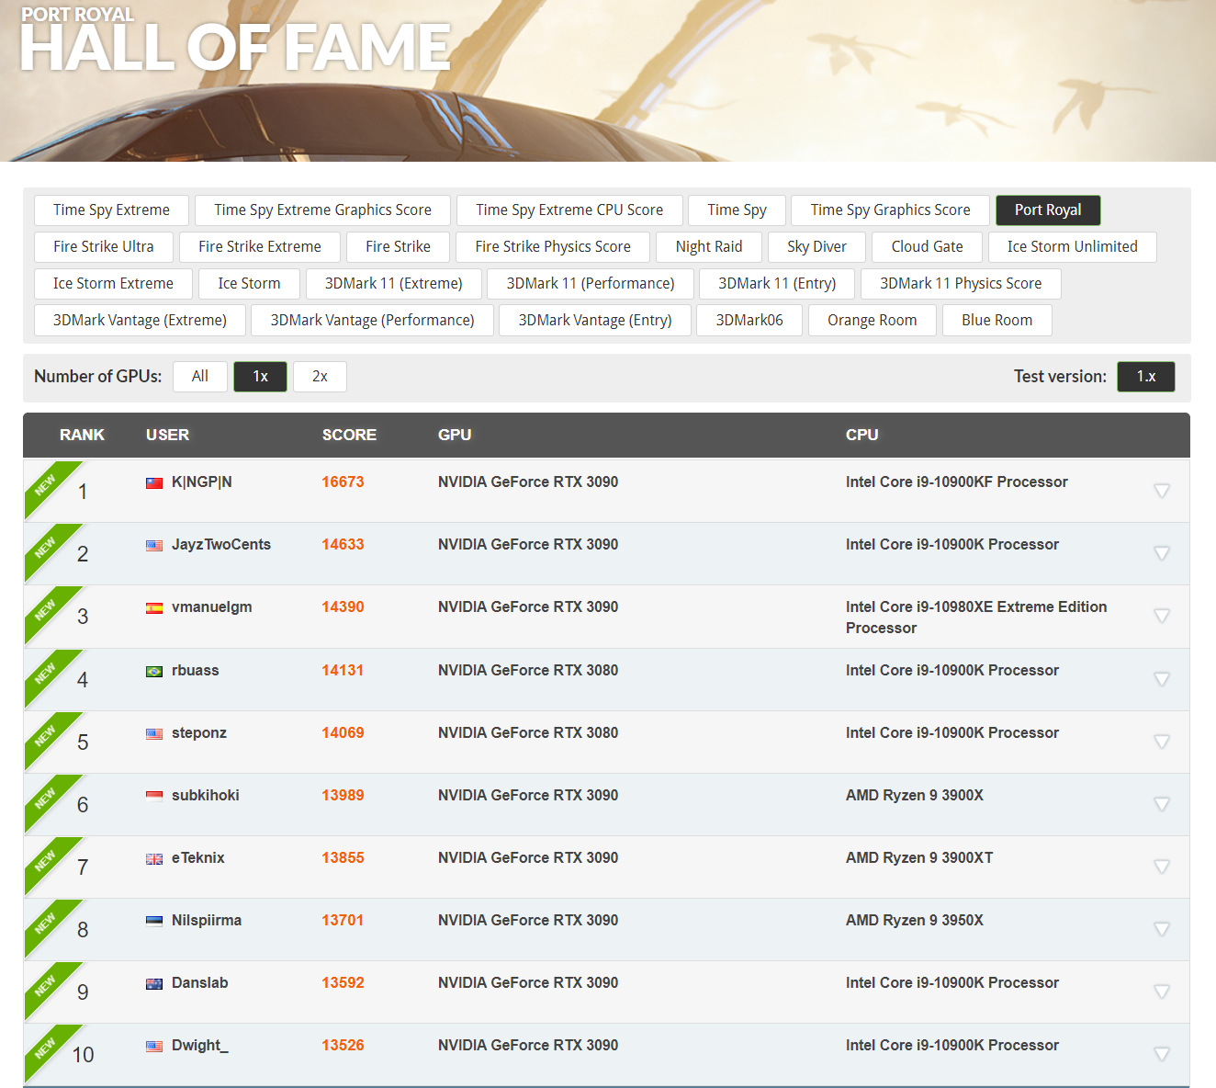
Task: Switch to the Time Spy Extreme tab
Action: [111, 210]
